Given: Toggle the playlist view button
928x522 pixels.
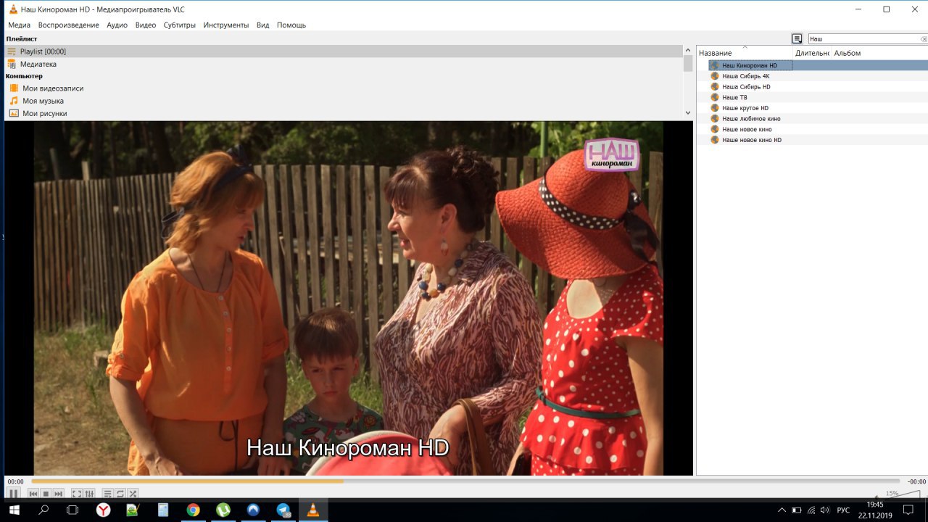Looking at the screenshot, I should [x=107, y=494].
